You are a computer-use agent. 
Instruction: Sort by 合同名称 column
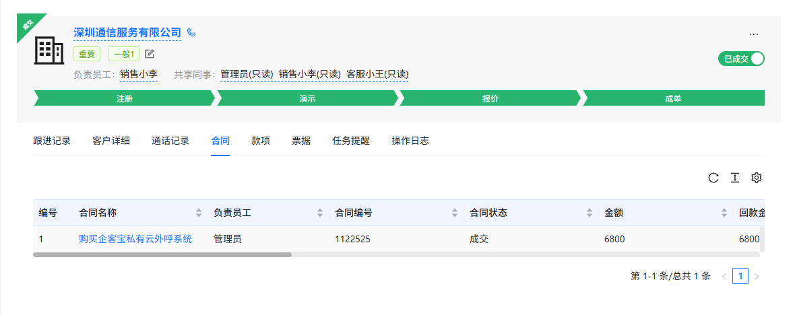199,213
